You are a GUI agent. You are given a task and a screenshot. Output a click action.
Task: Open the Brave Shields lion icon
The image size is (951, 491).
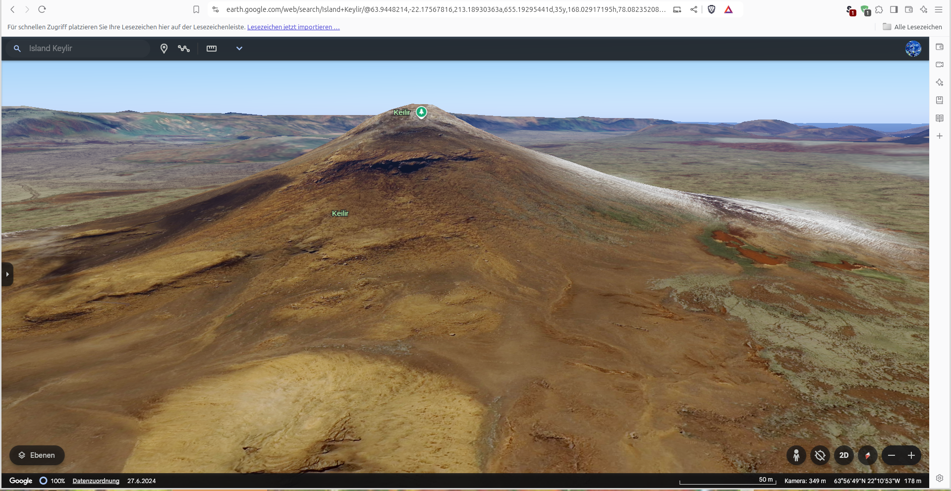click(x=712, y=9)
